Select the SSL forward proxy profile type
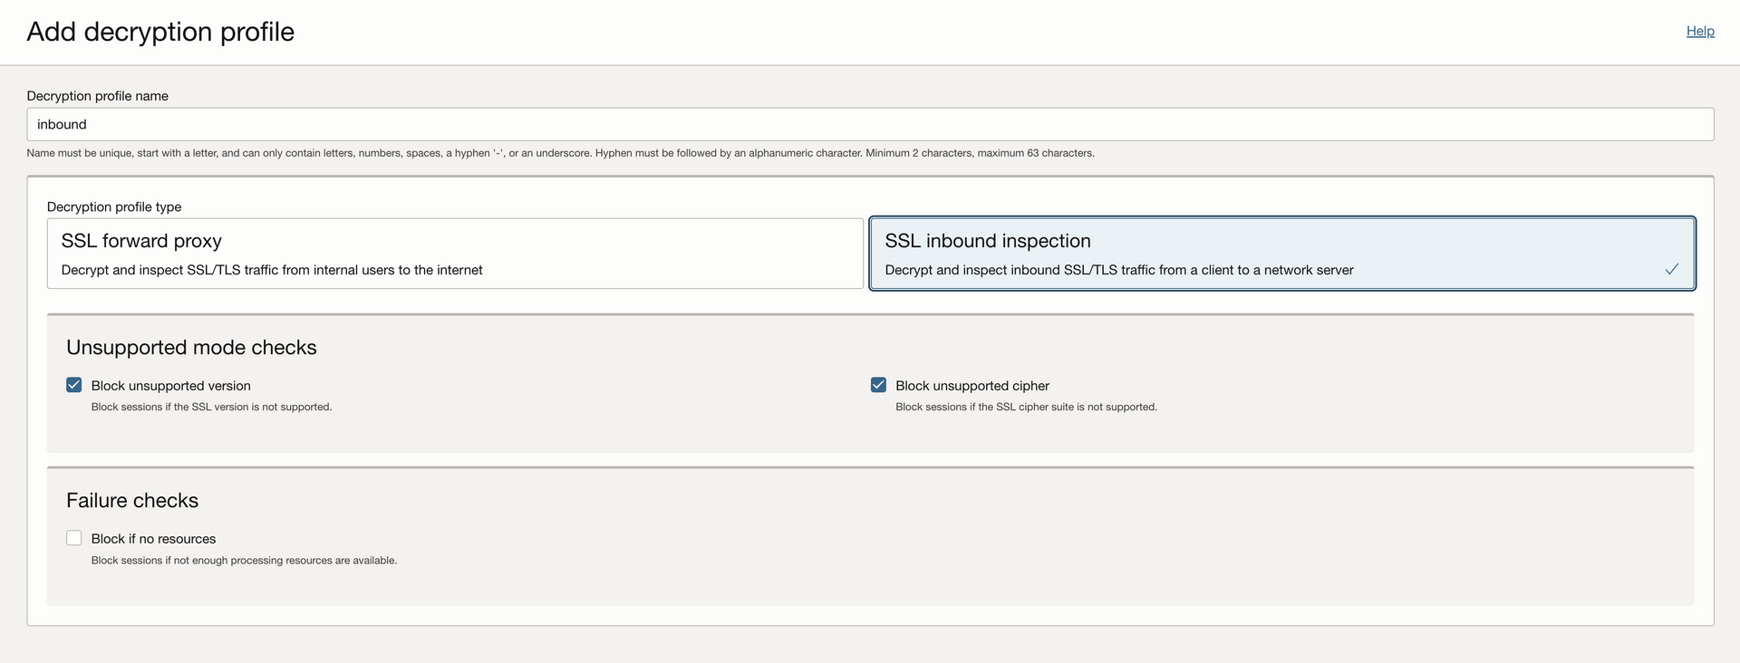This screenshot has width=1740, height=663. [x=454, y=254]
